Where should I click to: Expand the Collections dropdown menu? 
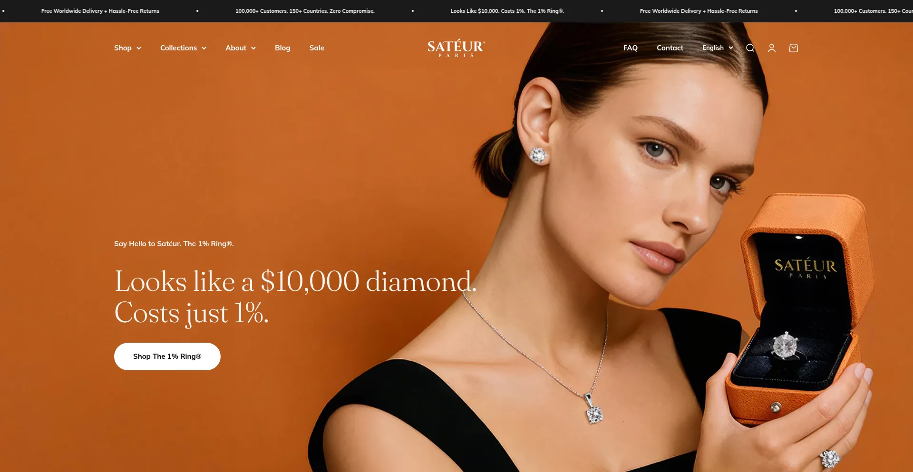pyautogui.click(x=183, y=48)
